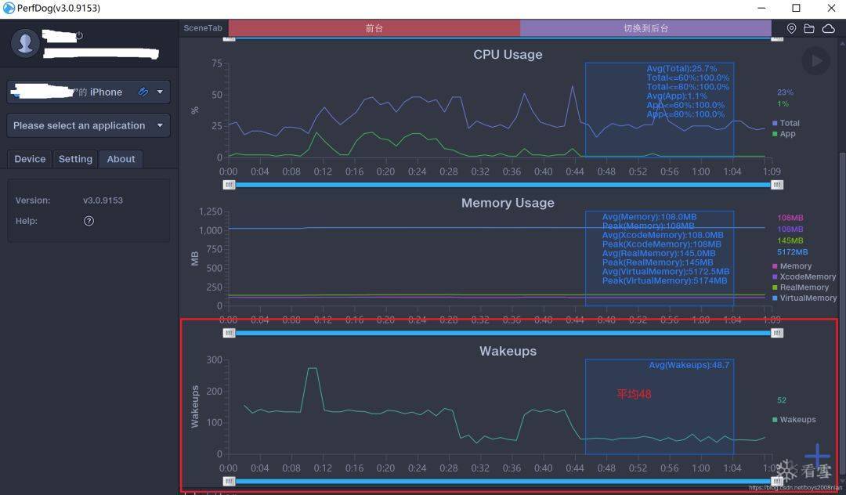Select the purple 切换到后台 scene segment
This screenshot has width=846, height=495.
pos(645,28)
